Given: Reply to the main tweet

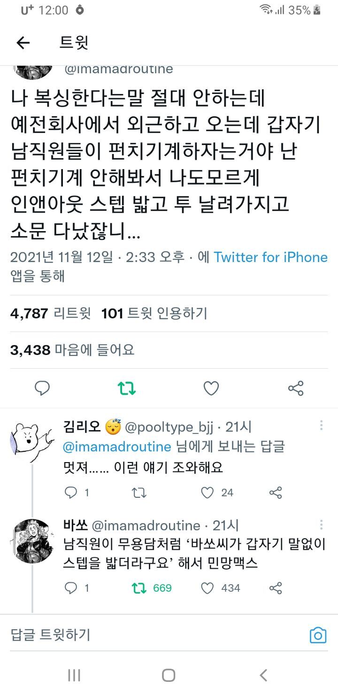Looking at the screenshot, I should point(42,388).
